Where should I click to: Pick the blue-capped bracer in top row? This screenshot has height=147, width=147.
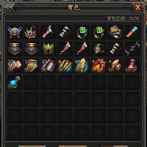pyautogui.click(x=132, y=32)
